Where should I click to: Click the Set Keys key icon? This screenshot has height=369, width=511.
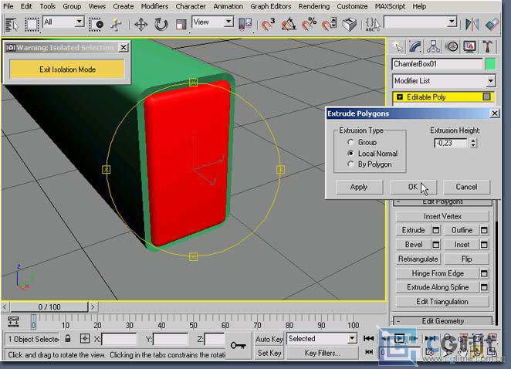tap(239, 345)
